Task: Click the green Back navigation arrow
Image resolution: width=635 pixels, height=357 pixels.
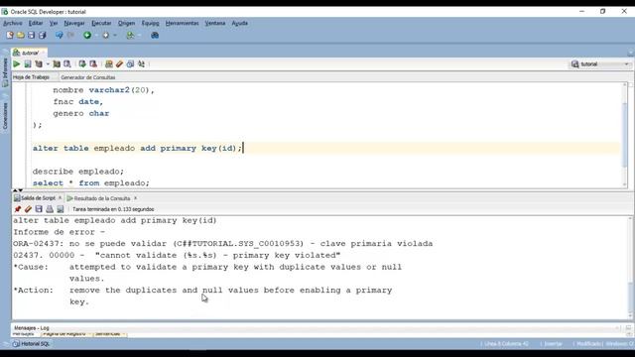Action: [x=87, y=36]
